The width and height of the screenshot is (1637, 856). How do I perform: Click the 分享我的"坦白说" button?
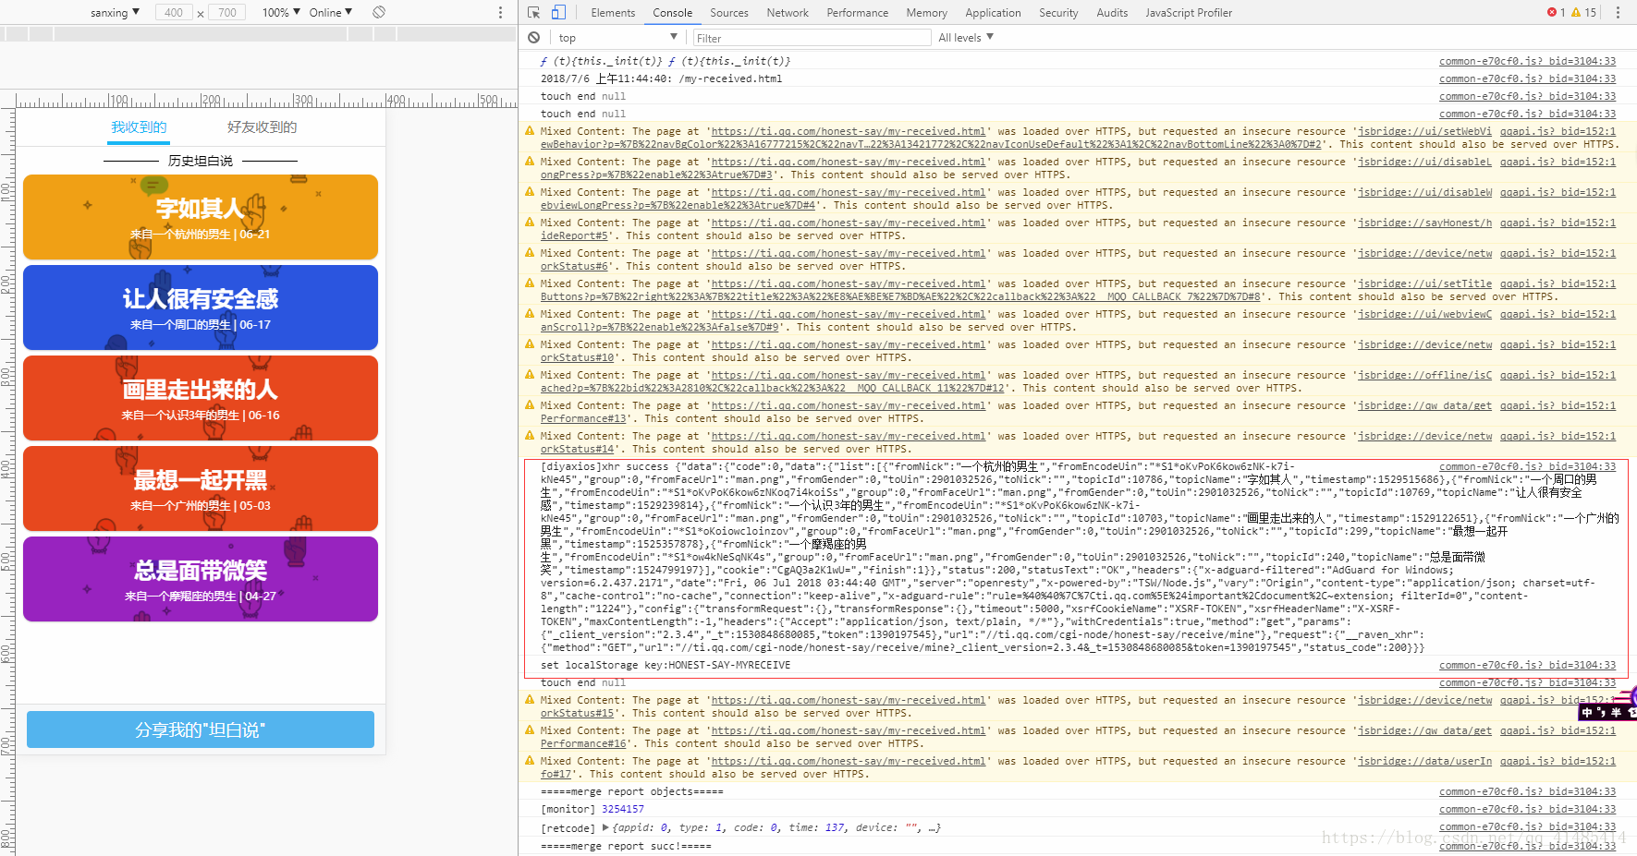pyautogui.click(x=201, y=729)
